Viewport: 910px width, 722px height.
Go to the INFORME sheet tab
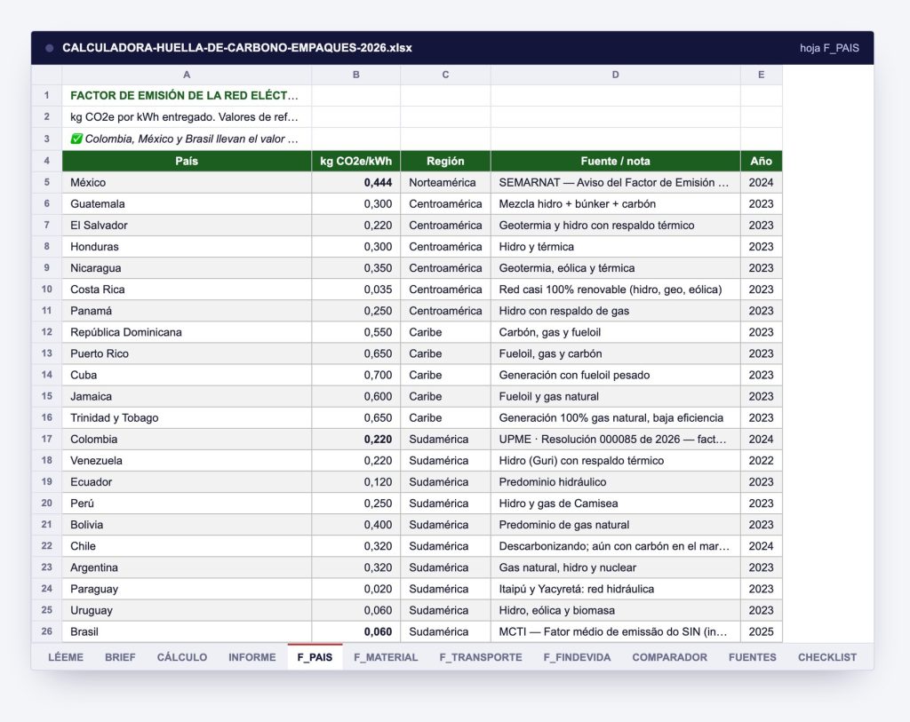point(251,657)
